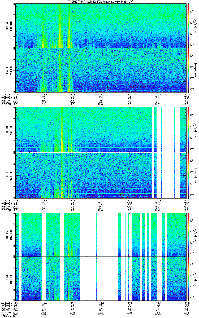Click the THD B-perpendicular spectrogram panel

tap(101, 130)
